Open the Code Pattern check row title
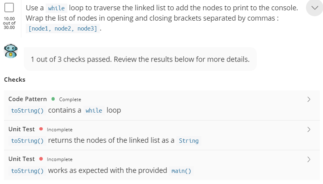Image resolution: width=323 pixels, height=184 pixels. tap(27, 99)
